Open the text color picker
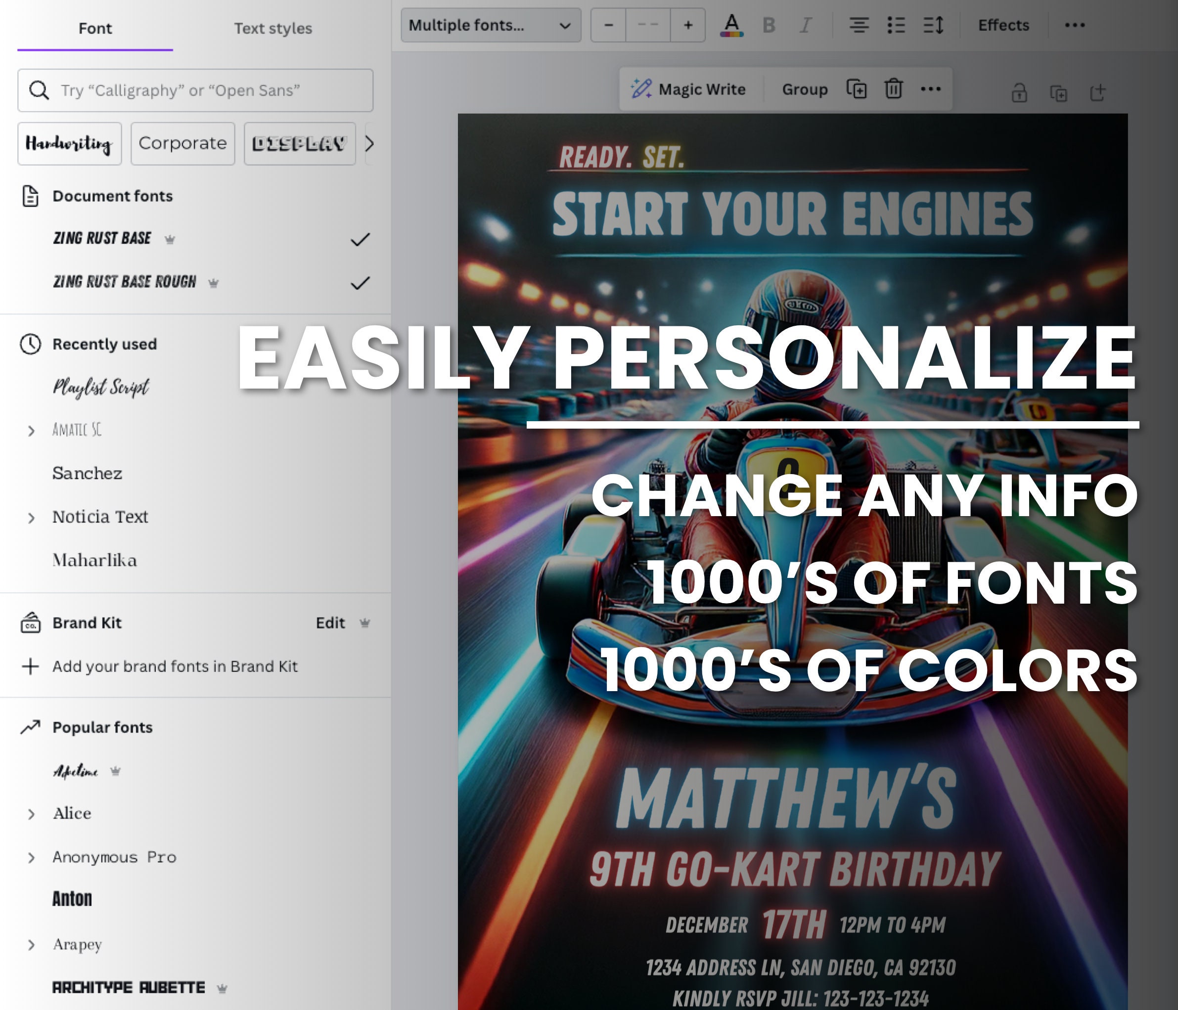1178x1010 pixels. (732, 25)
